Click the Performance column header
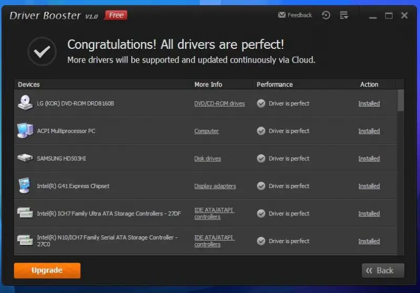This screenshot has width=420, height=293. 275,85
